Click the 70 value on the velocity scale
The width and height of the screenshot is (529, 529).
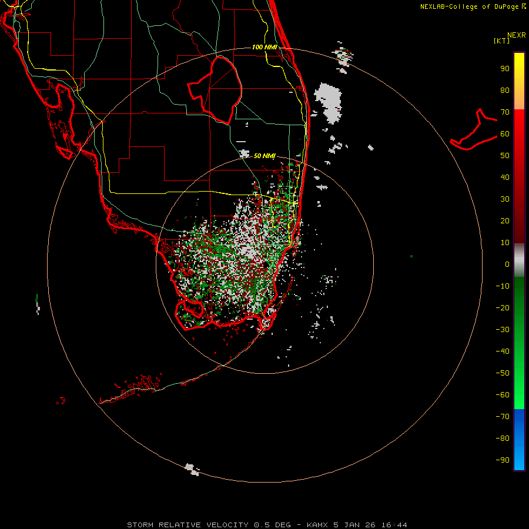coord(505,112)
